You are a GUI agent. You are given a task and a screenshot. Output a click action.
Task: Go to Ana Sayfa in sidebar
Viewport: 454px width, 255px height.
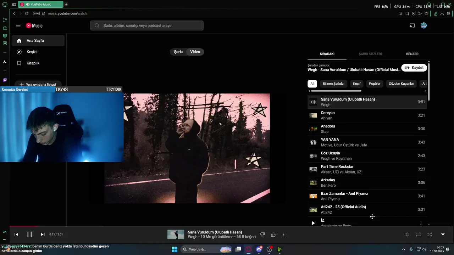[x=38, y=40]
